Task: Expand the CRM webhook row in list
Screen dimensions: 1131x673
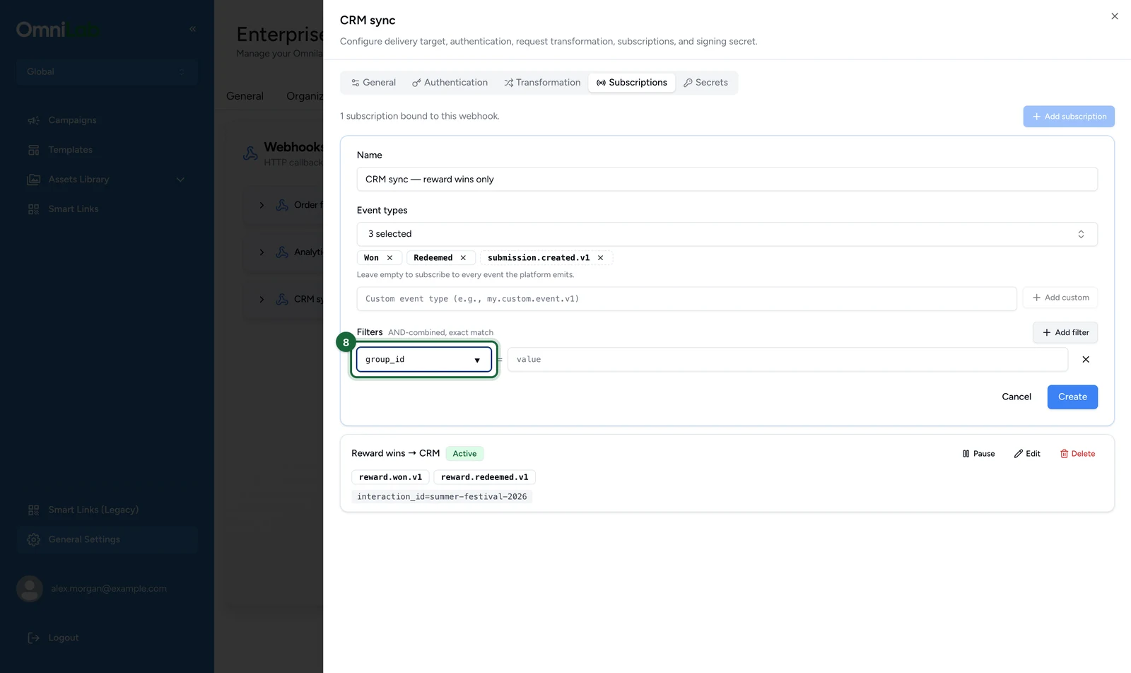Action: (x=262, y=300)
